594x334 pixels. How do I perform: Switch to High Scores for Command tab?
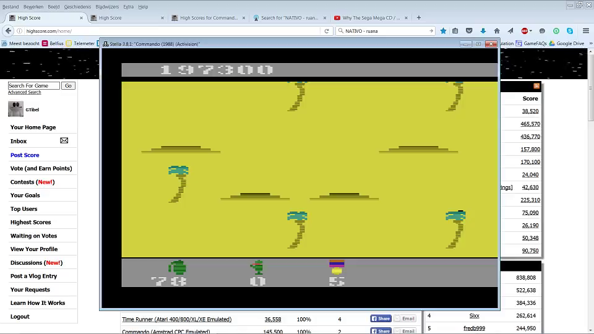point(209,18)
